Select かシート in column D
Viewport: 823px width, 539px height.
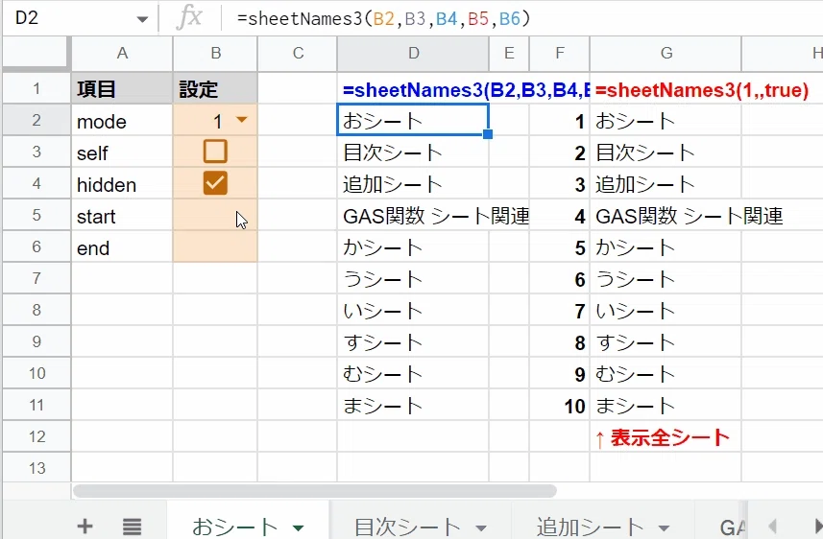point(413,246)
